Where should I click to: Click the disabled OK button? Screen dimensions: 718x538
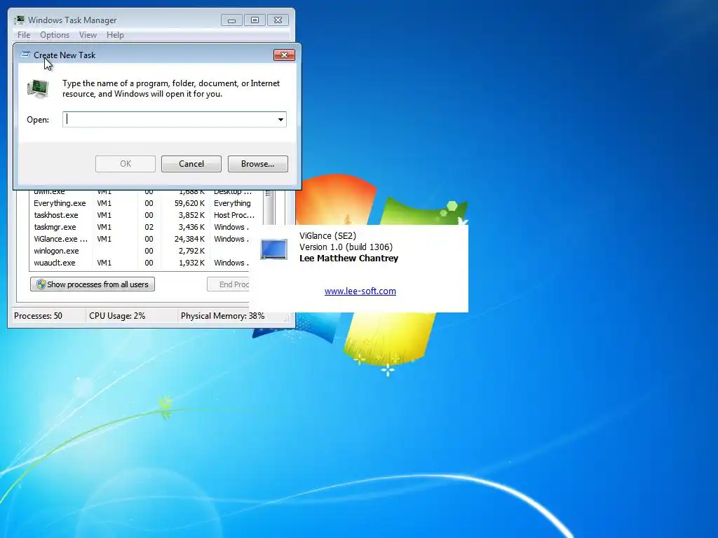(126, 164)
